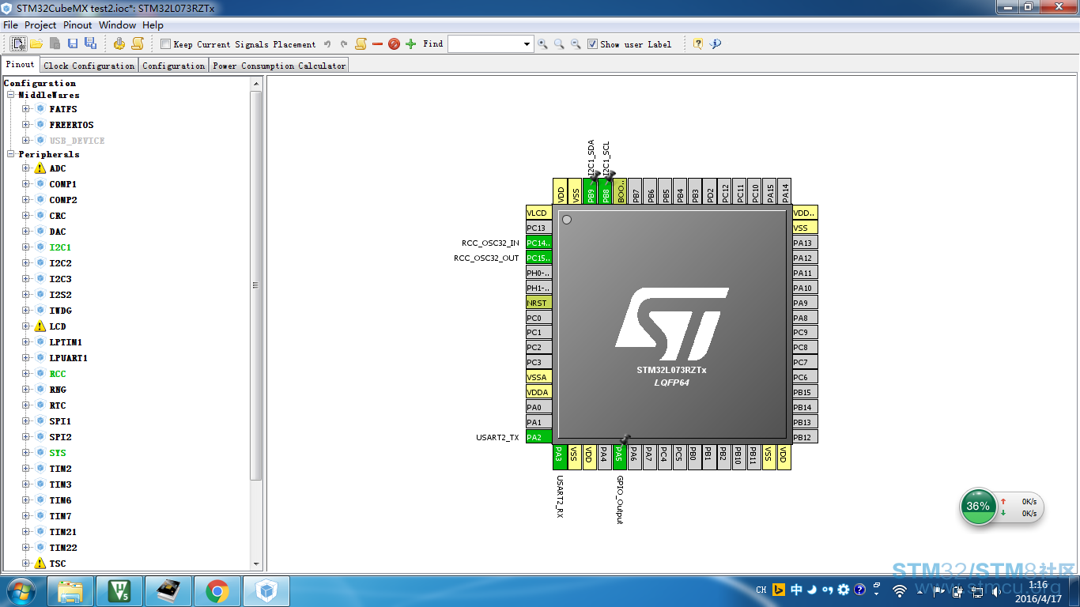This screenshot has height=607, width=1080.
Task: Click the green V5 taskbar icon
Action: 119,590
